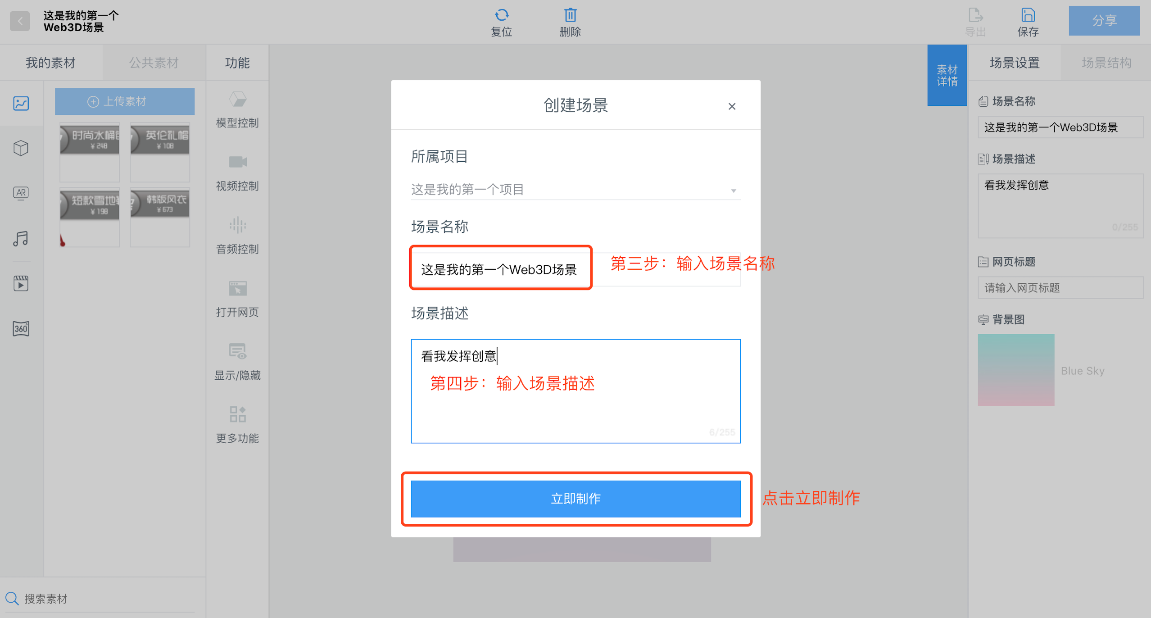Open the 素材详情 side panel tab
The image size is (1151, 618).
coord(947,75)
